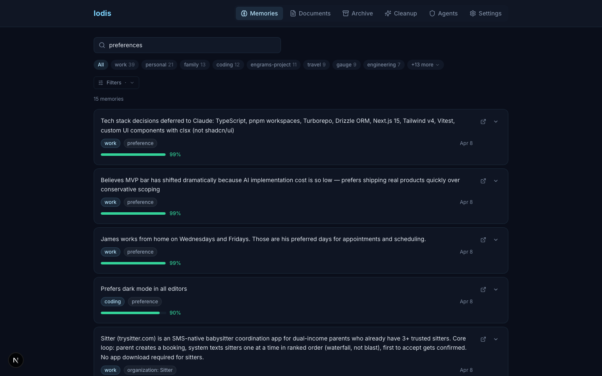Click into the preferences search field
The image size is (602, 376).
(192, 45)
